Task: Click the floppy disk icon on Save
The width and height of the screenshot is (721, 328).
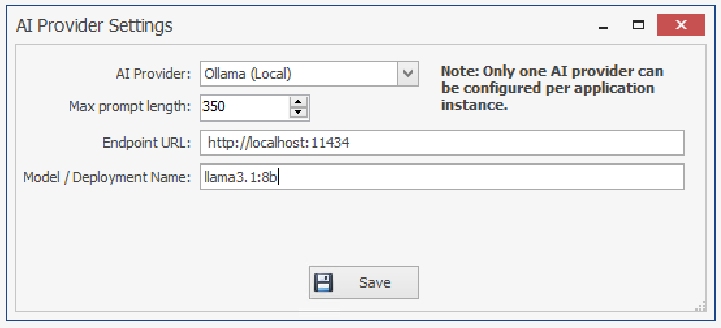Action: pyautogui.click(x=323, y=282)
